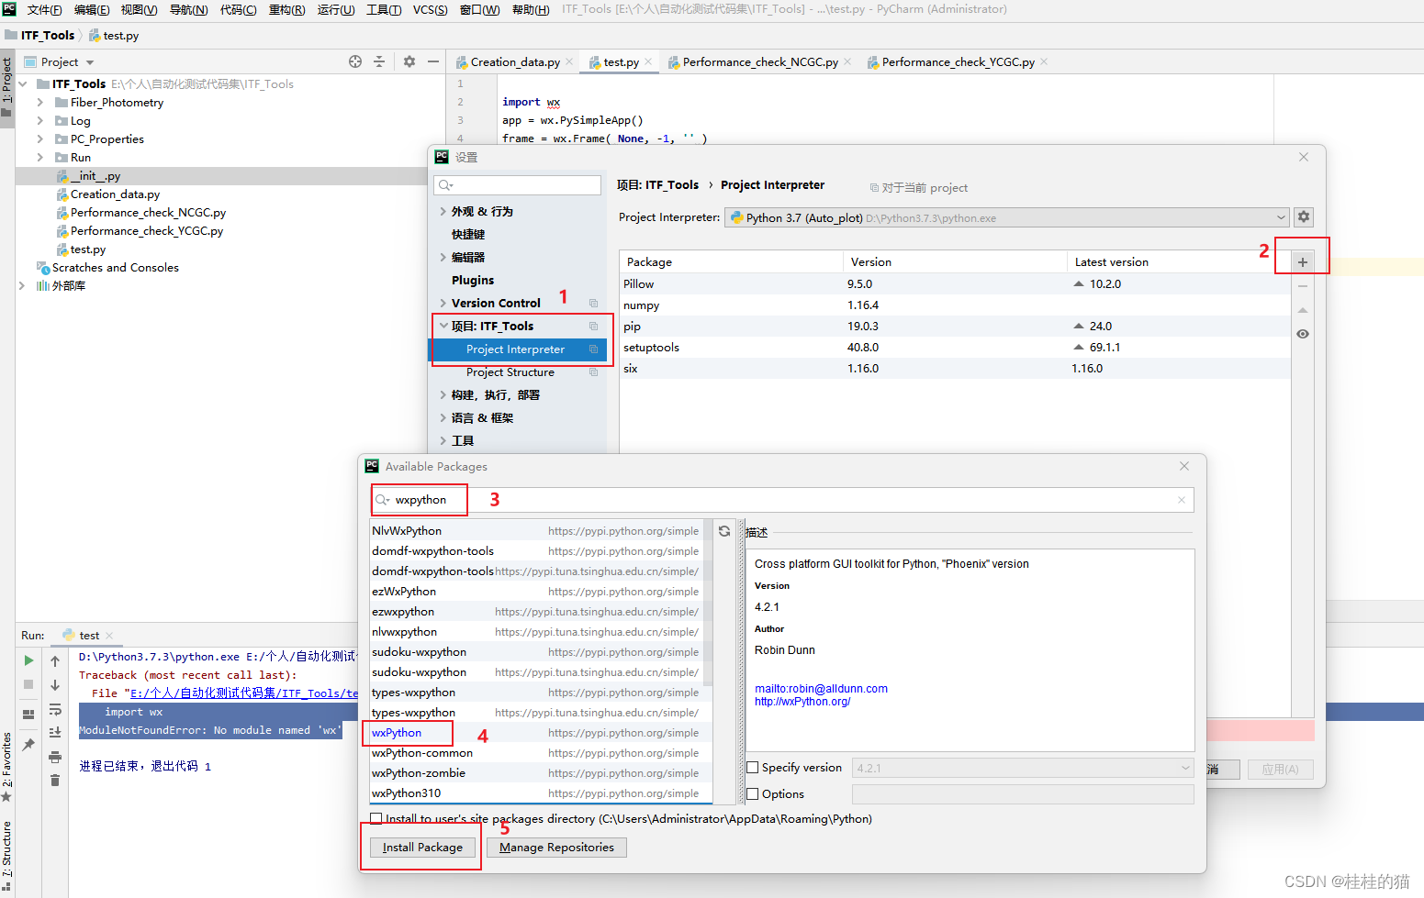This screenshot has width=1424, height=898.
Task: Pin the Run tab
Action: pyautogui.click(x=28, y=744)
